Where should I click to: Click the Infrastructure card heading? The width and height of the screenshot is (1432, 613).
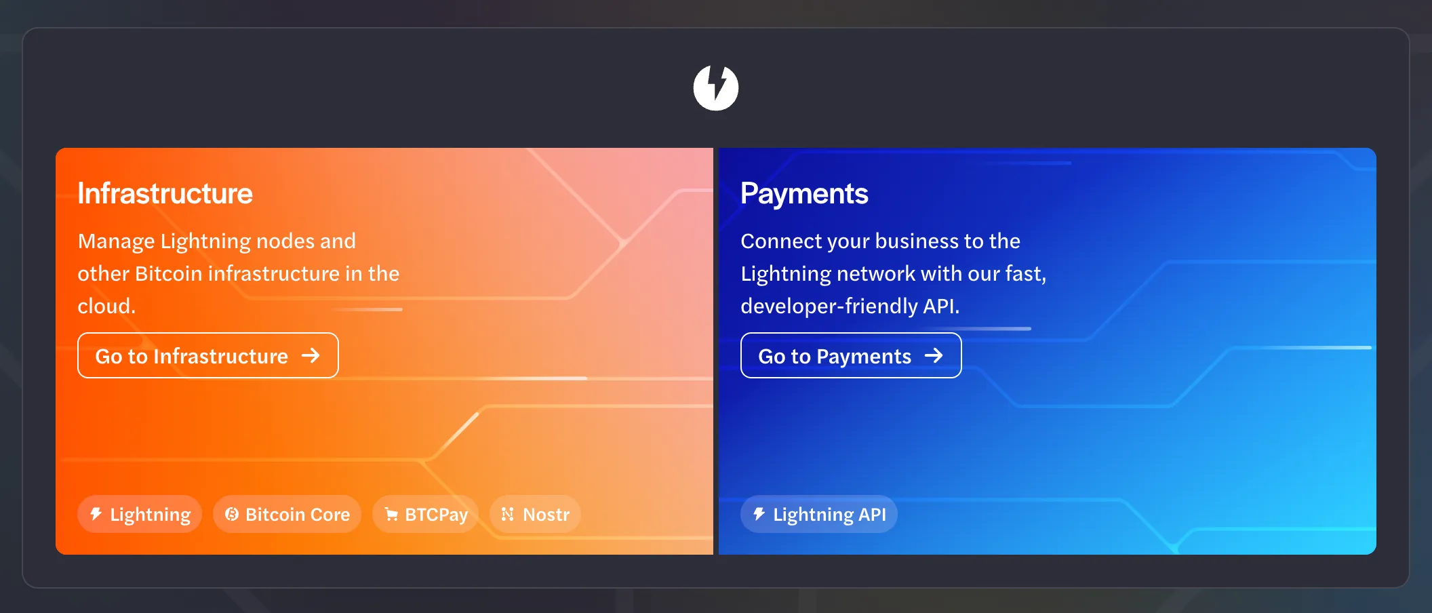pyautogui.click(x=165, y=193)
